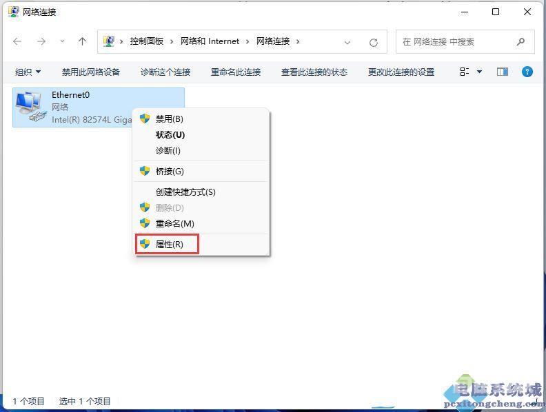Choose 诊断(I) from context menu
Screen dimensions: 546x412
pos(201,151)
